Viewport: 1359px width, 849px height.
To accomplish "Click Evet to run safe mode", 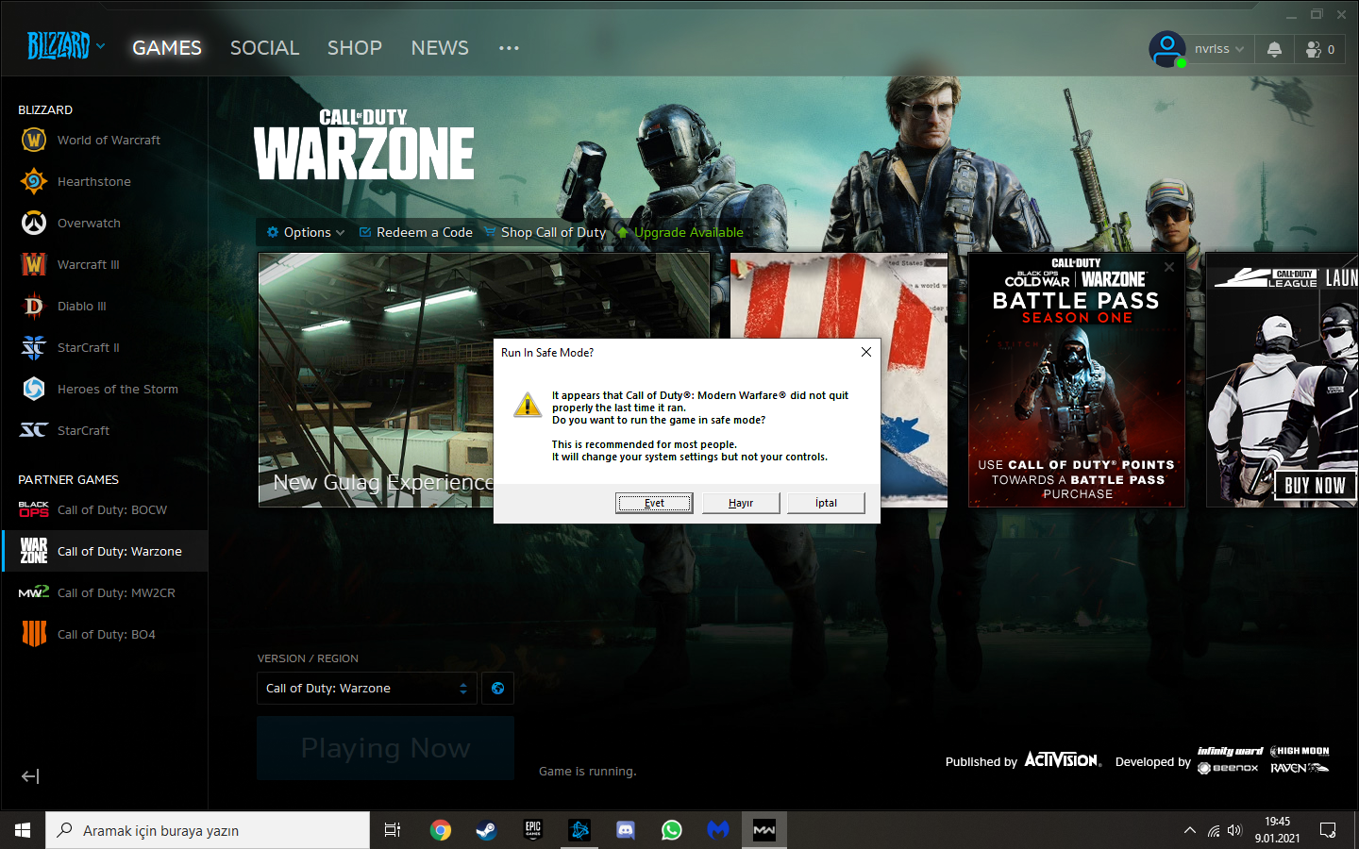I will [654, 503].
